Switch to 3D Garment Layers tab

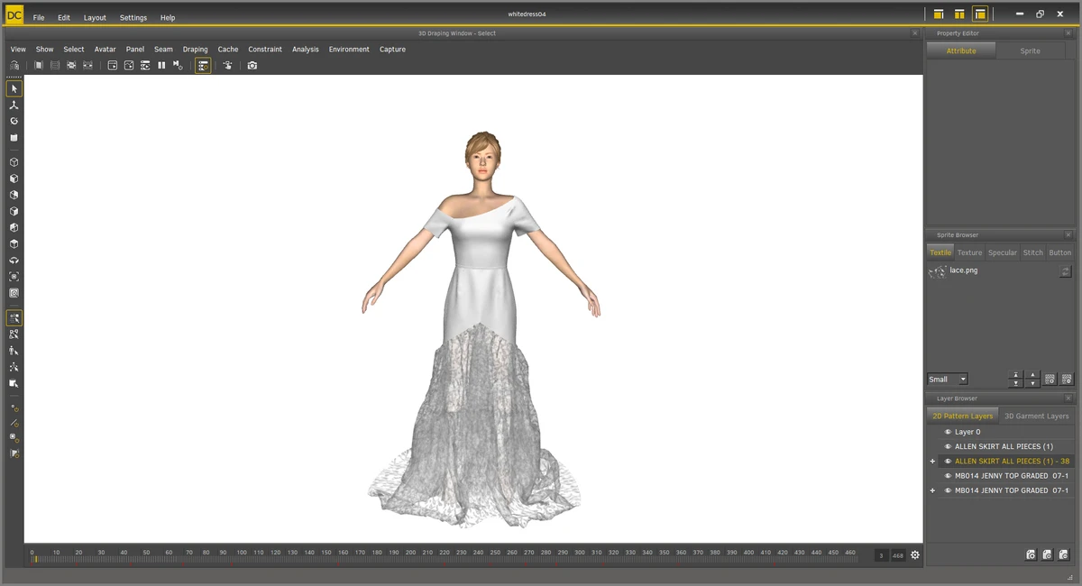(1036, 417)
